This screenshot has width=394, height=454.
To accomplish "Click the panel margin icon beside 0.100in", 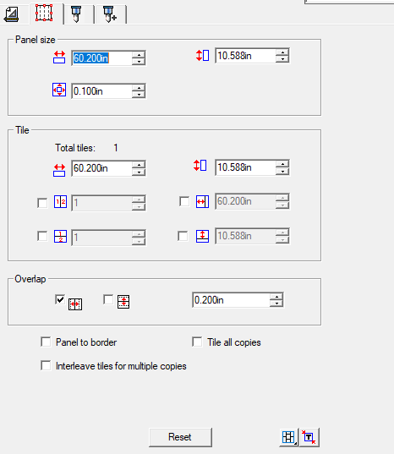I will (59, 90).
